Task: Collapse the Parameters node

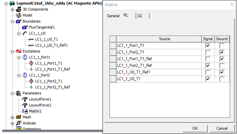Action: [x=12, y=93]
